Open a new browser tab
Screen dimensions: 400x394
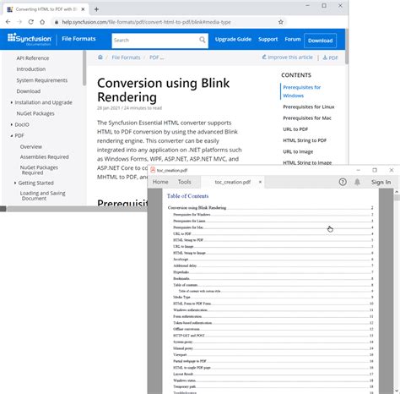[x=96, y=9]
